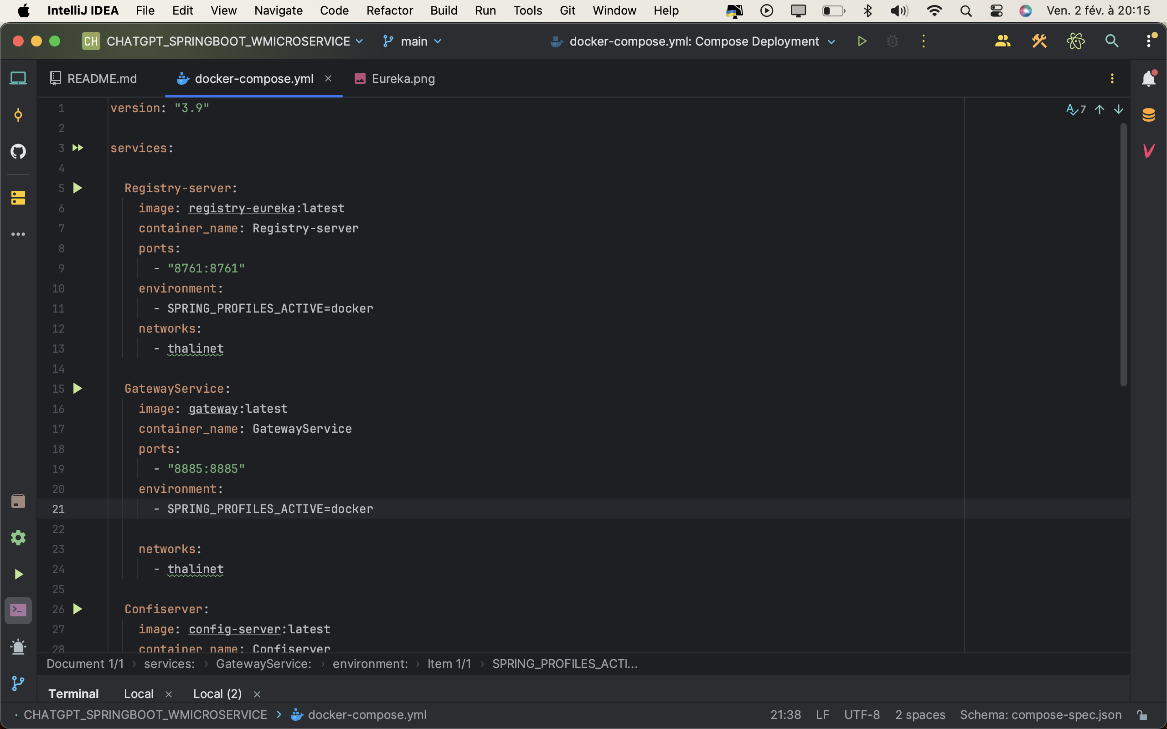The image size is (1167, 729).
Task: Open the run configuration selector dropdown
Action: coord(693,41)
